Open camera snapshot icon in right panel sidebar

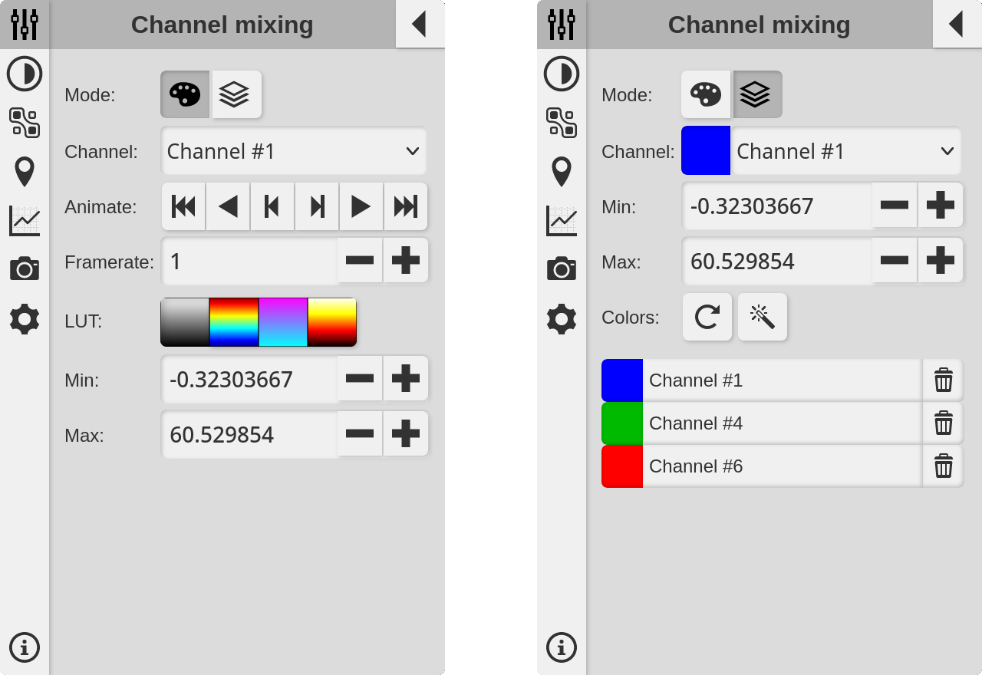(562, 269)
